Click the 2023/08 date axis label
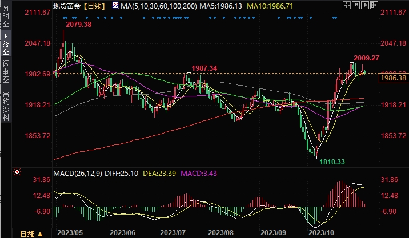This screenshot has height=238, width=409. point(220,232)
